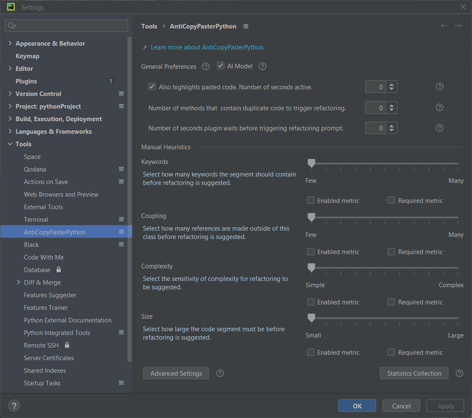Open Plugins settings
The width and height of the screenshot is (472, 418).
point(26,81)
